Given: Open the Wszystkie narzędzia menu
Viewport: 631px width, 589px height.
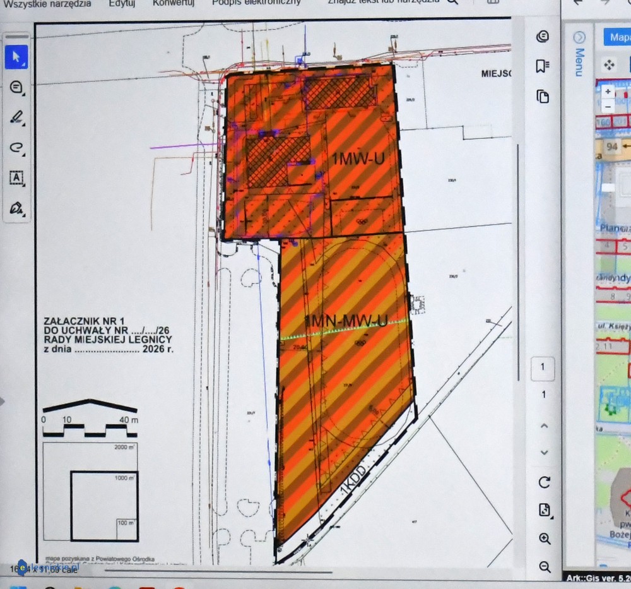Looking at the screenshot, I should coord(47,3).
